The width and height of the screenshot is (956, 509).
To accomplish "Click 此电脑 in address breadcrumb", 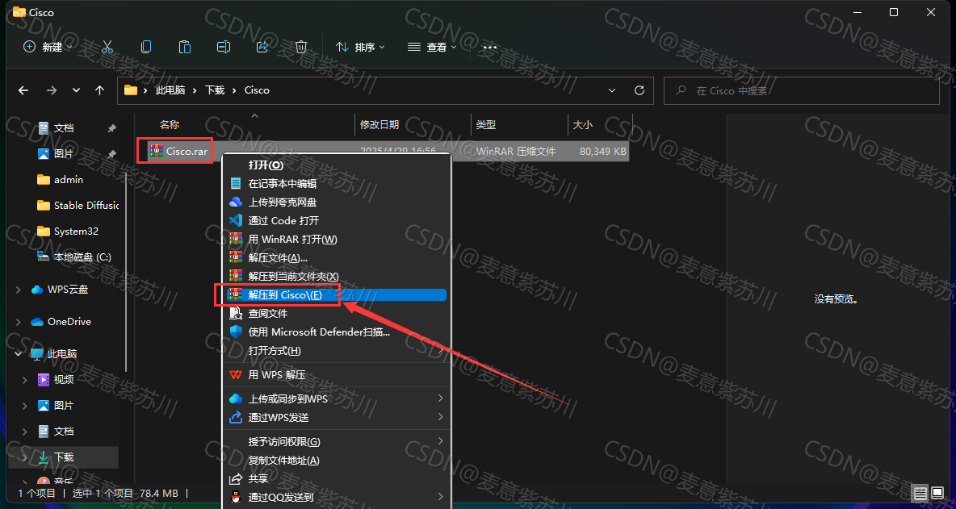I will point(171,90).
